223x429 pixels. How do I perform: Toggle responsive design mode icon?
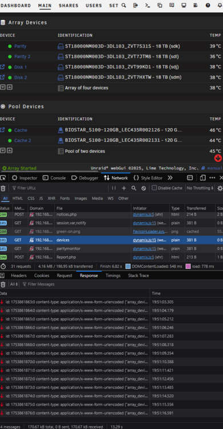203,178
